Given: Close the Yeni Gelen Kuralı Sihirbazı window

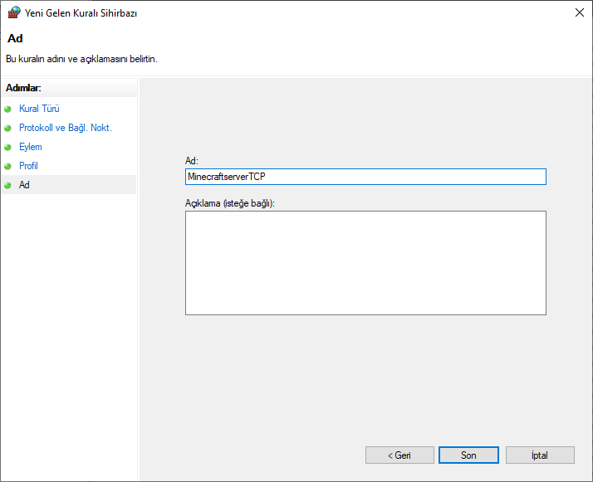Looking at the screenshot, I should tap(578, 12).
